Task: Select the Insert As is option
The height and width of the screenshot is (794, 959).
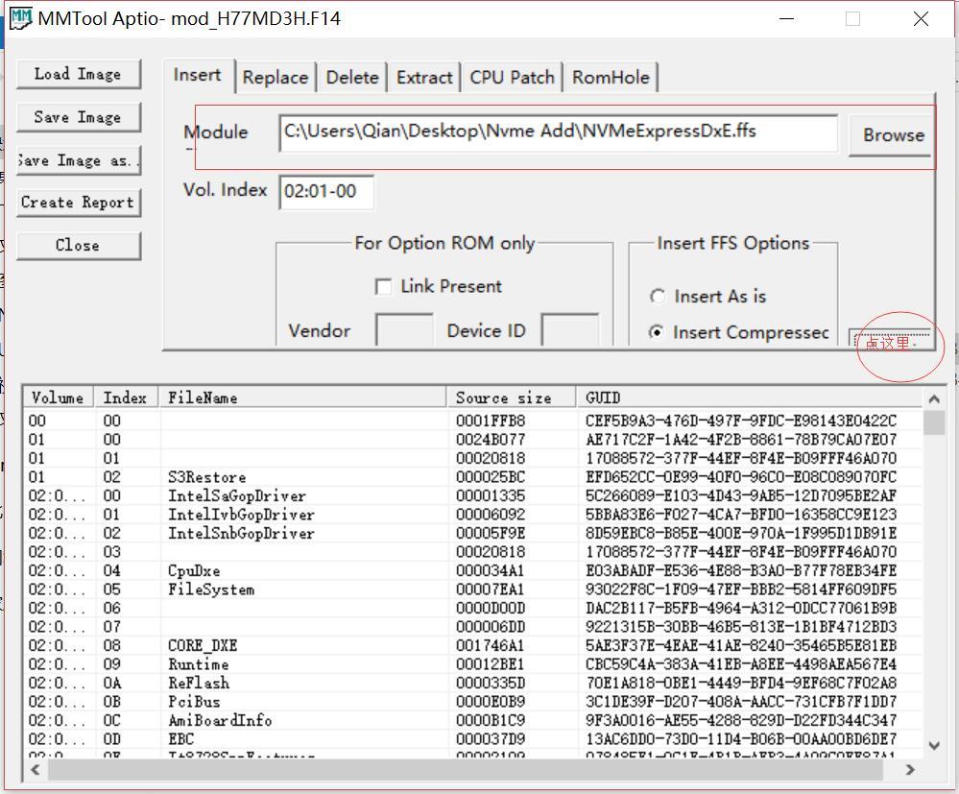Action: [x=658, y=297]
